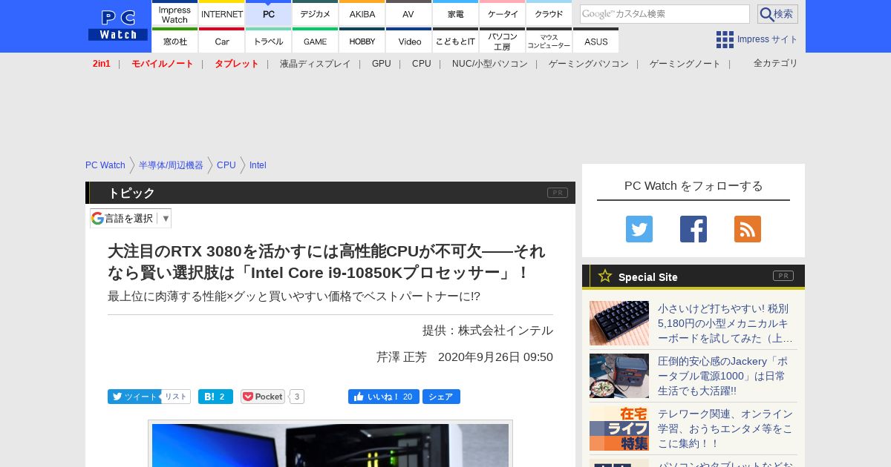Screen dimensions: 891x467
Task: Open the マウスコンピューター tab
Action: 549,40
